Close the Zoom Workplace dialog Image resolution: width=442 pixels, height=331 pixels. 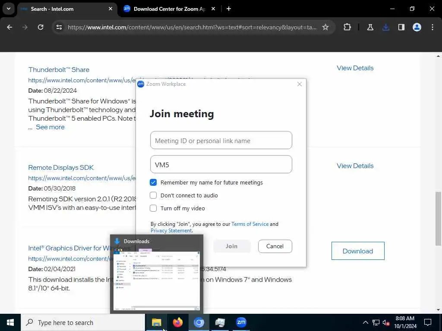click(x=300, y=84)
